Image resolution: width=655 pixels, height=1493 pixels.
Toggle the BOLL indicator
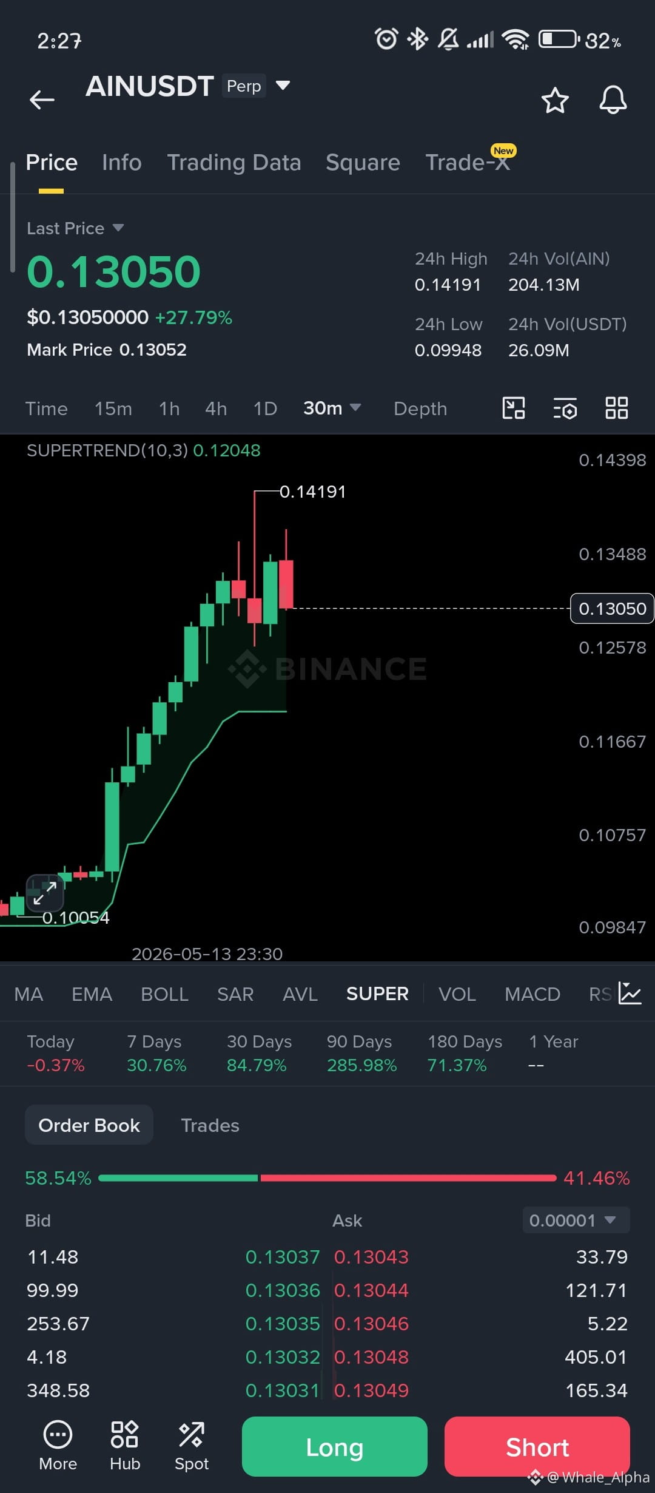coord(164,994)
